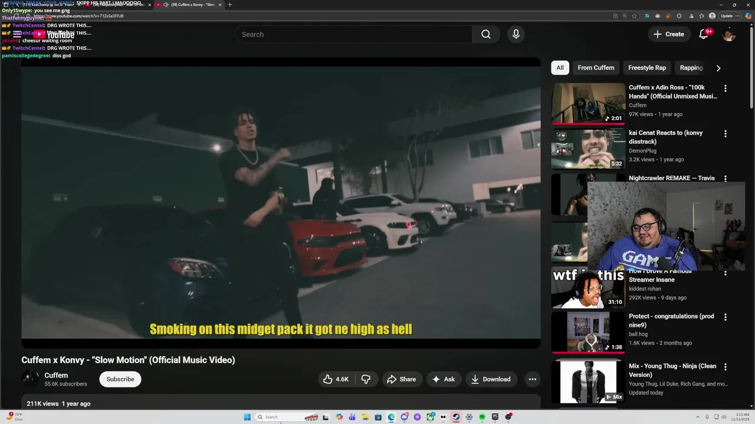Open kai Cenat Reacts video thumbnail
Viewport: 755px width, 424px height.
click(588, 148)
